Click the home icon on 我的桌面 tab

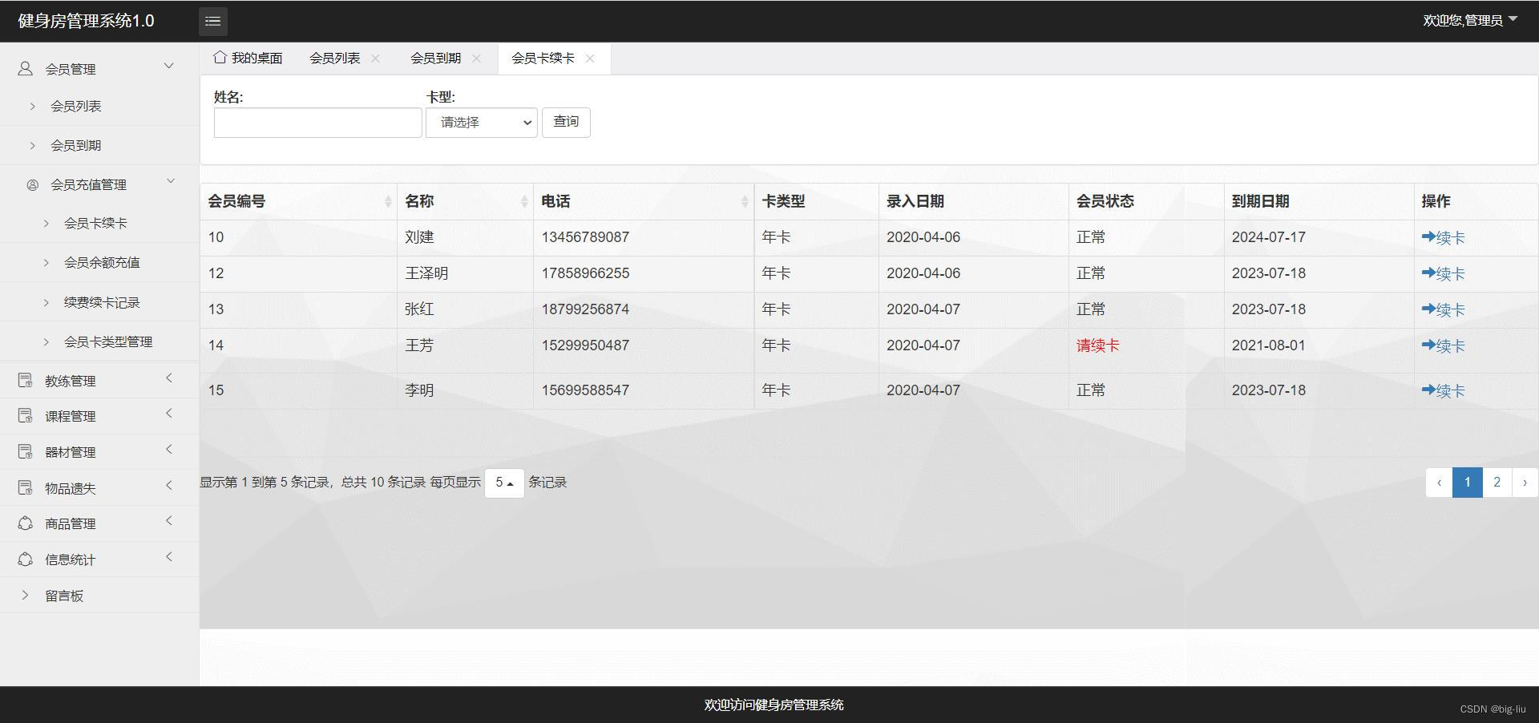(220, 57)
